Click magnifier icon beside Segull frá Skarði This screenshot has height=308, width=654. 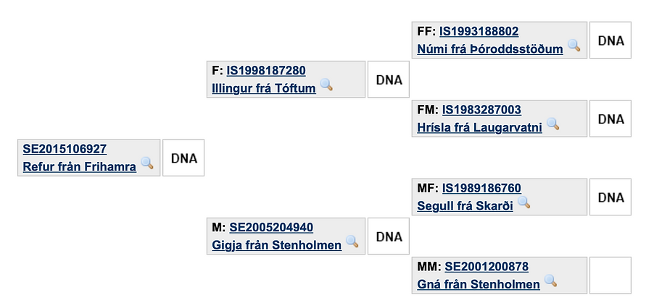(523, 202)
